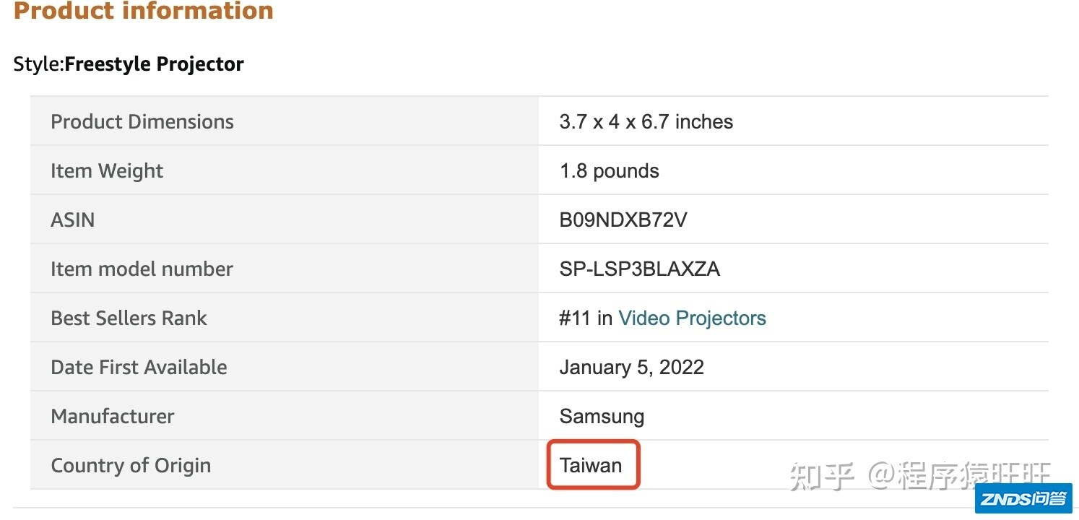Select the Samsung manufacturer value

pyautogui.click(x=602, y=417)
